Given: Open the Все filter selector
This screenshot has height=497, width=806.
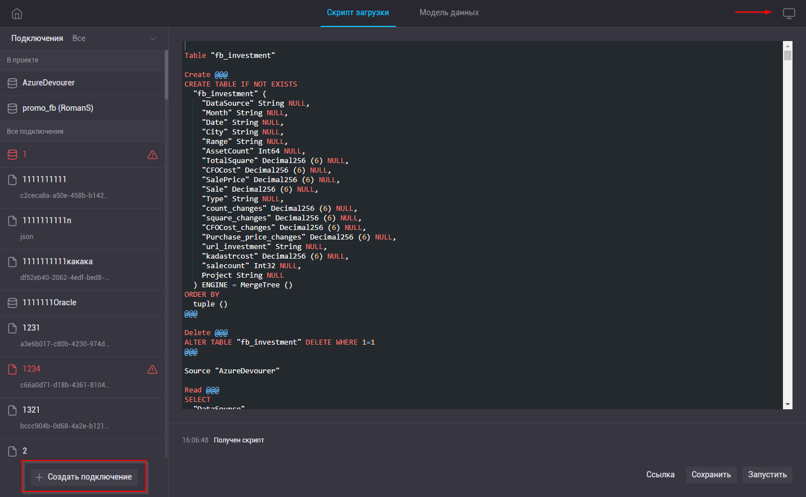Looking at the screenshot, I should point(79,38).
